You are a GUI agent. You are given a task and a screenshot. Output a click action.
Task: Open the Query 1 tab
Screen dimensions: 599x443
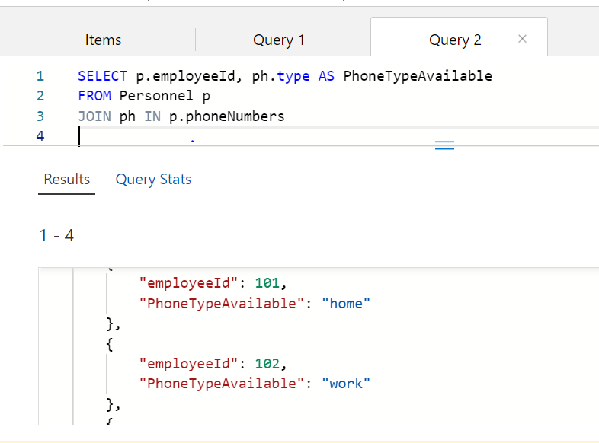tap(278, 40)
